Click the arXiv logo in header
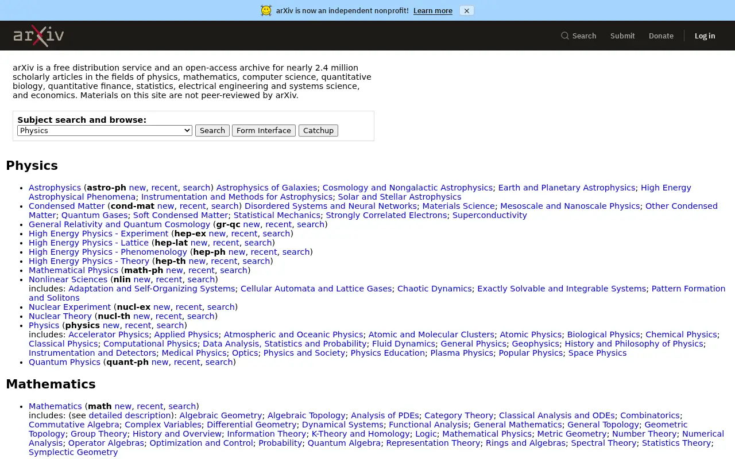735x459 pixels. 38,36
